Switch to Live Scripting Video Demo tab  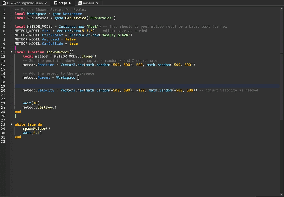25,3
